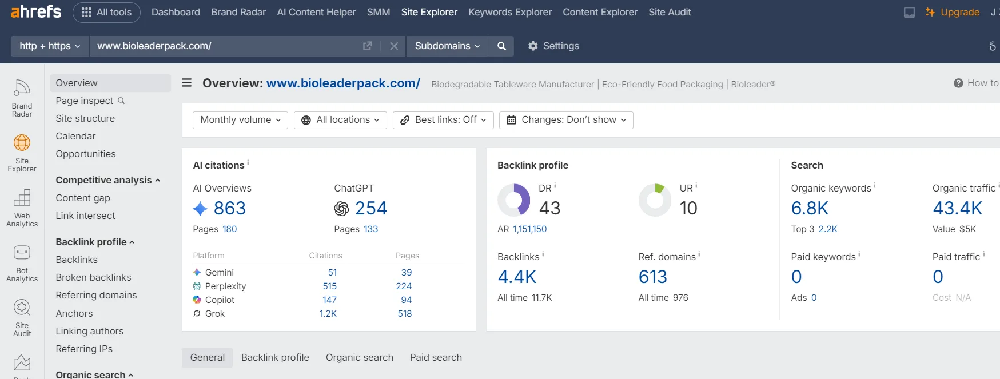Open the Monthly volume dropdown
The image size is (1000, 379).
[240, 120]
